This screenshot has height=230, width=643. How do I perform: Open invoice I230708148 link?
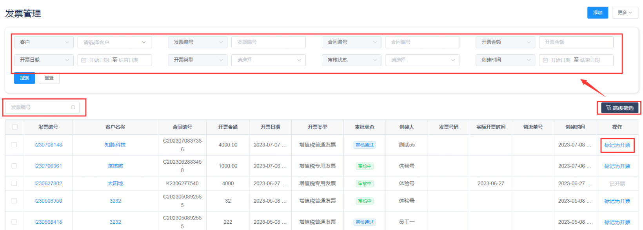point(48,145)
